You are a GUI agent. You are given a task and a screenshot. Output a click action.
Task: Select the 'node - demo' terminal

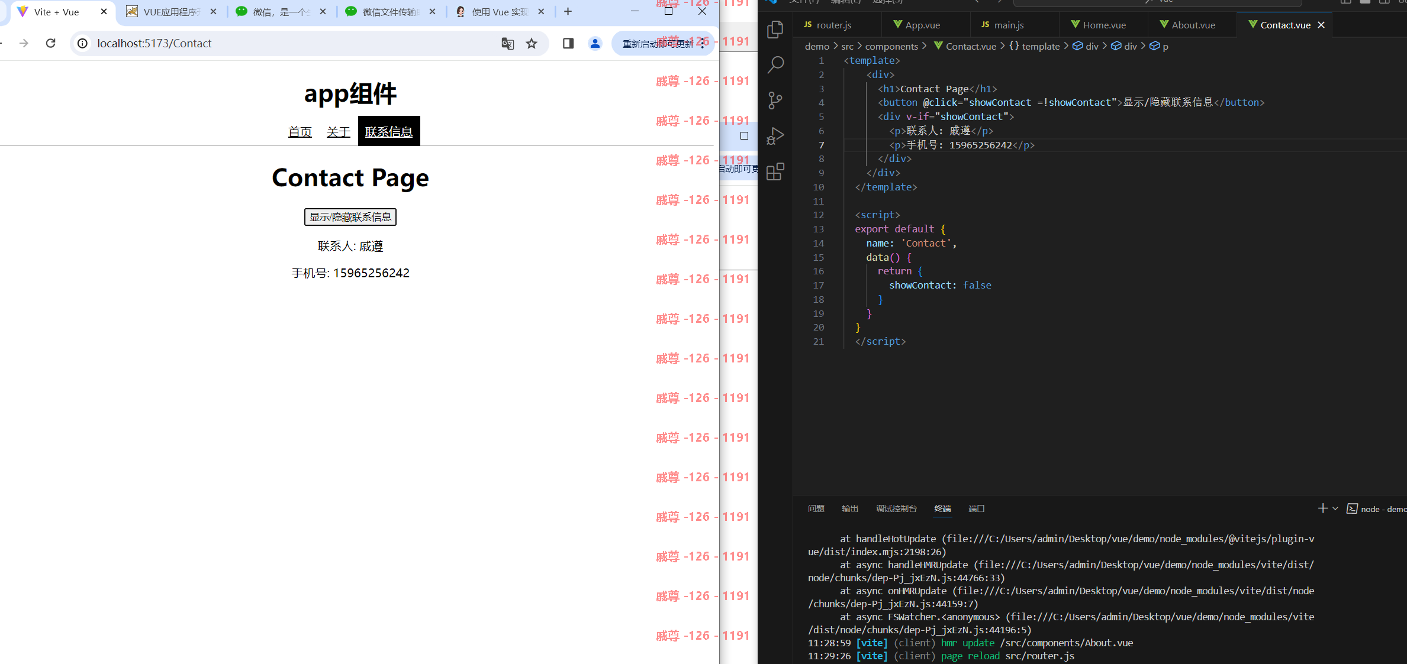tap(1377, 509)
